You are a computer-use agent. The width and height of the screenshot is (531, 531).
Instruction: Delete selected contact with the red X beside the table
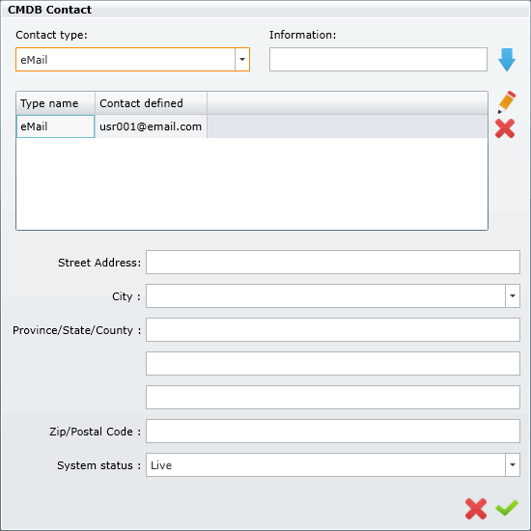[x=505, y=128]
